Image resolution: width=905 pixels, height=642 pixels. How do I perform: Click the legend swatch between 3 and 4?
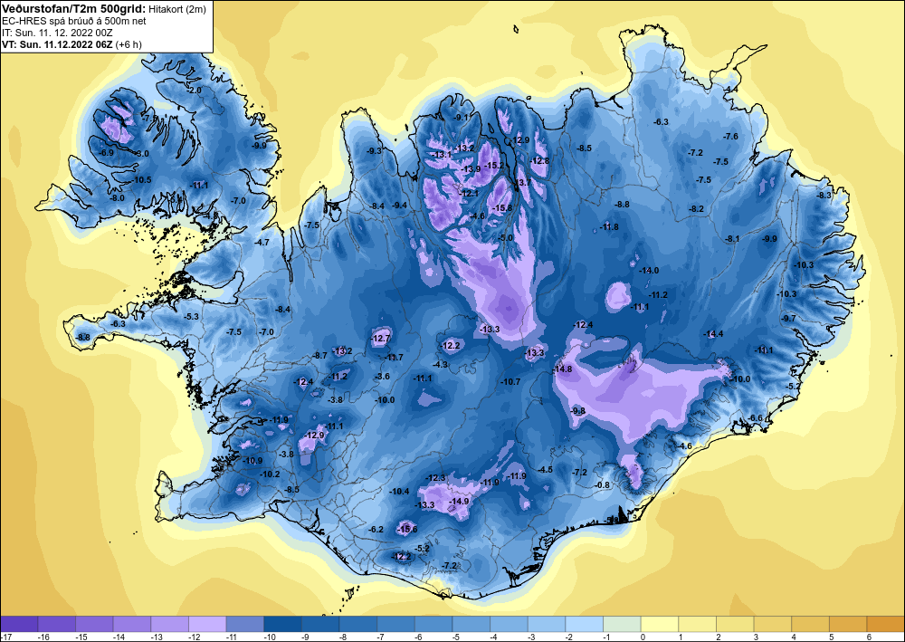pyautogui.click(x=773, y=624)
